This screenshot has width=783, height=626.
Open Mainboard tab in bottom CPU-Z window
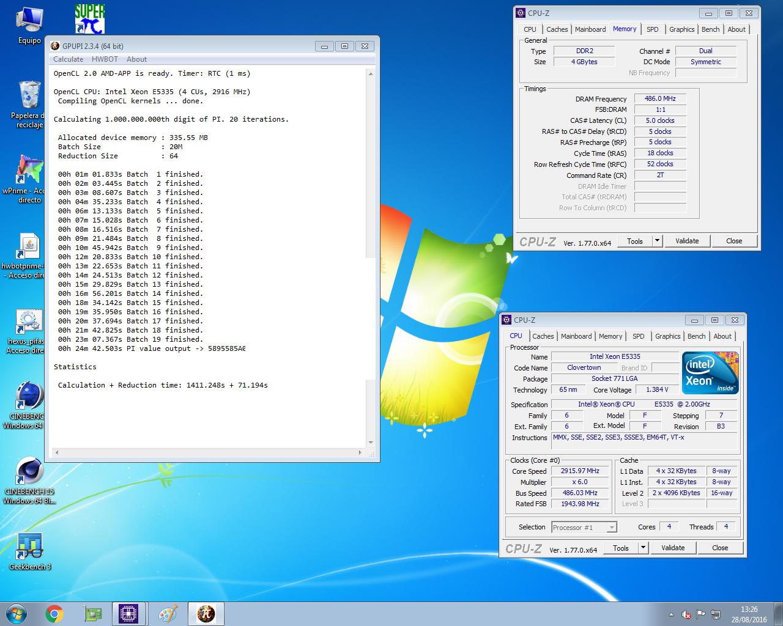(x=576, y=336)
